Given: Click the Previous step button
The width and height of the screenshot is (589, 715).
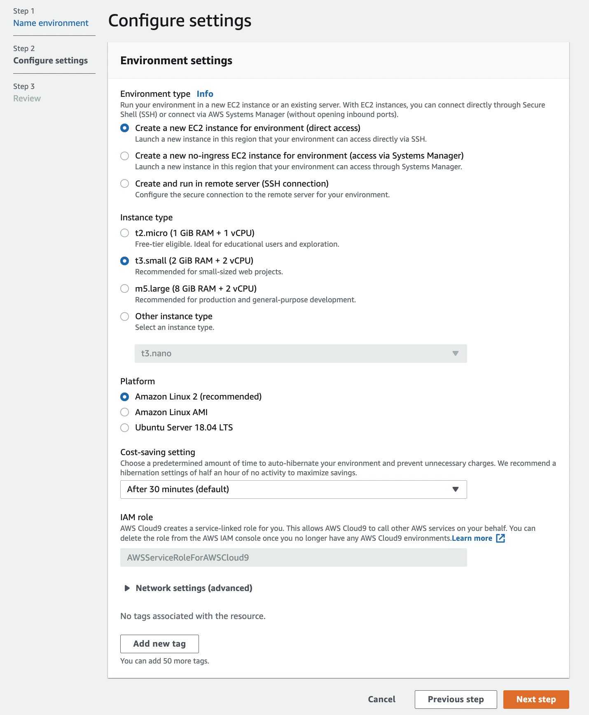Looking at the screenshot, I should (456, 699).
